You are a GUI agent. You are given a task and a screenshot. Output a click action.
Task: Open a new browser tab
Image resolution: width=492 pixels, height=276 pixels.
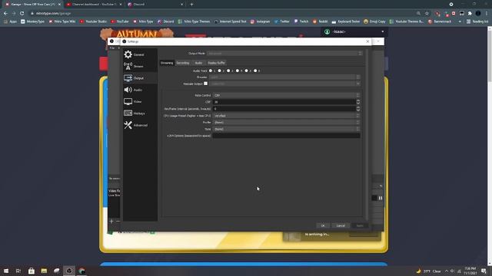(191, 5)
